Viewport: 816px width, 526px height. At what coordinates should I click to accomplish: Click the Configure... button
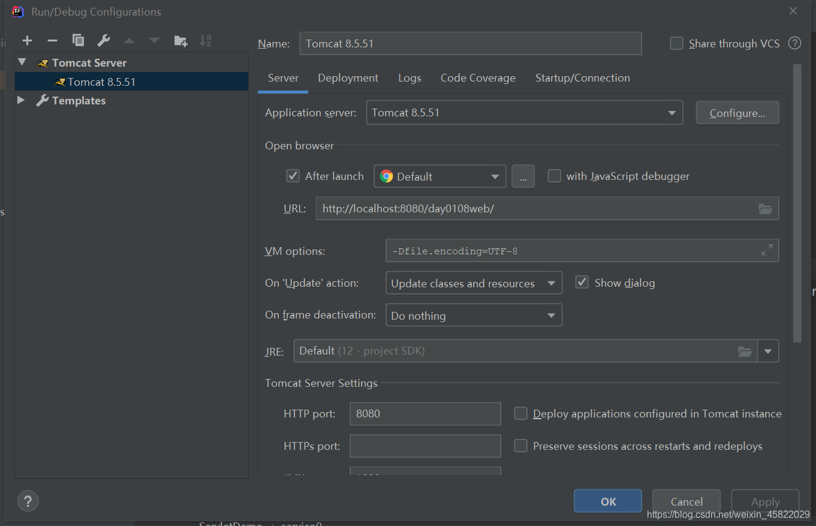click(737, 113)
